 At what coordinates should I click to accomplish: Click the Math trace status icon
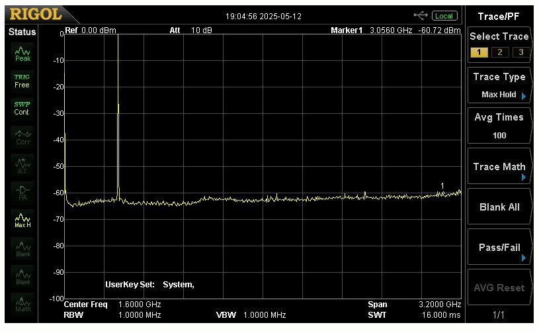[x=22, y=305]
